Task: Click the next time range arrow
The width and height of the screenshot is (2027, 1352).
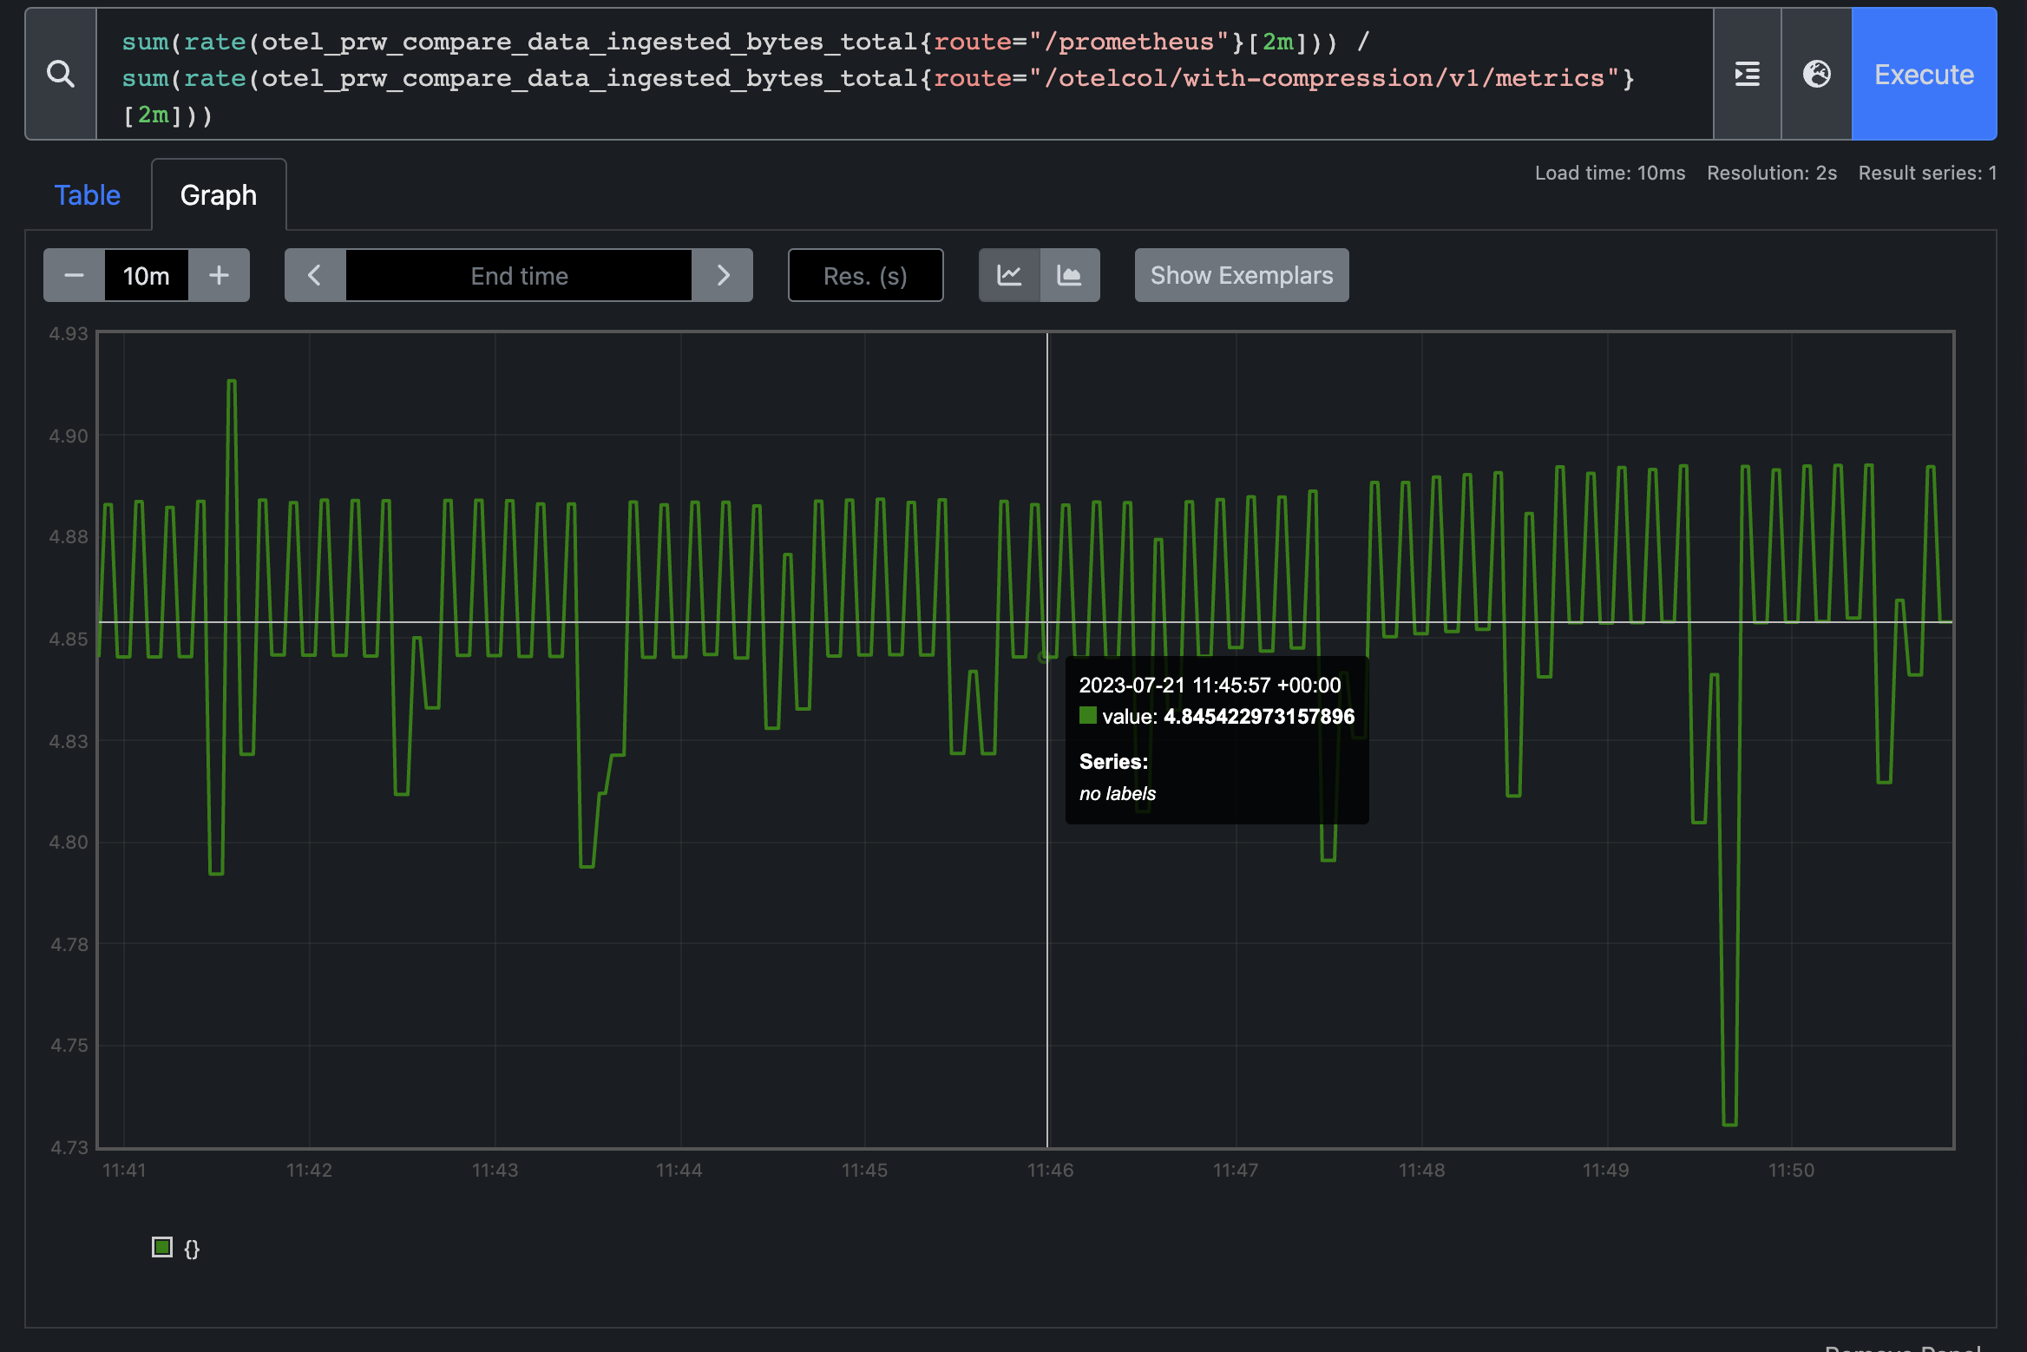Action: [x=721, y=274]
